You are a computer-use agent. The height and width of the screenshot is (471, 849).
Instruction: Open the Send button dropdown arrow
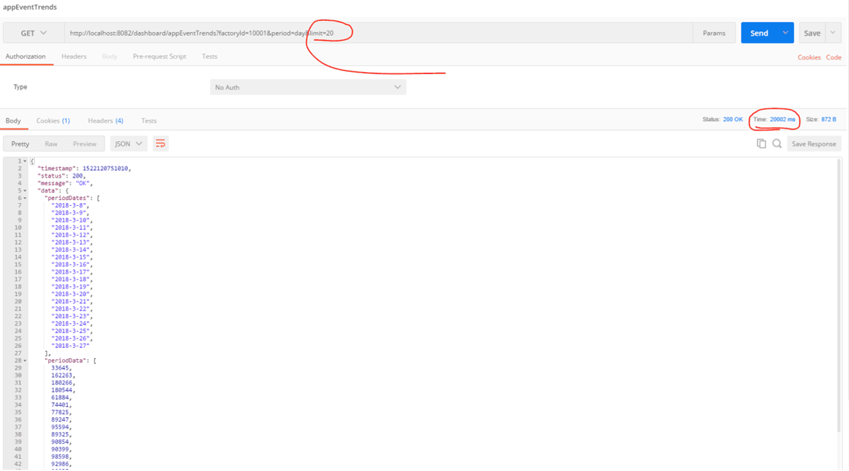pyautogui.click(x=785, y=33)
